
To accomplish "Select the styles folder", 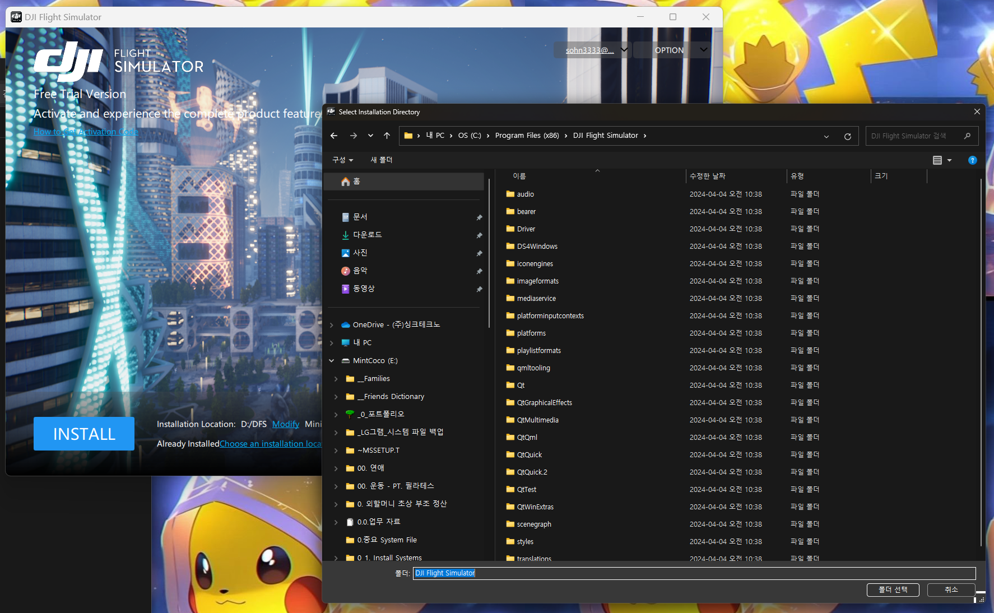I will pos(525,541).
